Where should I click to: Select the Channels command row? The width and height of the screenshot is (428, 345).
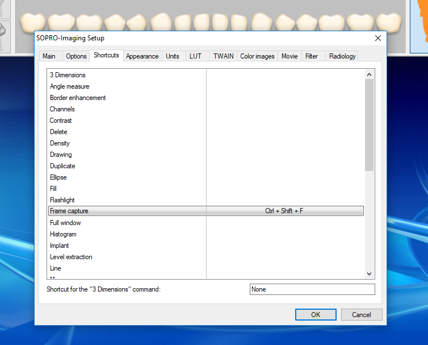click(x=206, y=109)
